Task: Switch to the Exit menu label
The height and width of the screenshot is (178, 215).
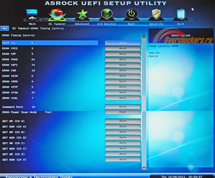Action: coord(181,24)
